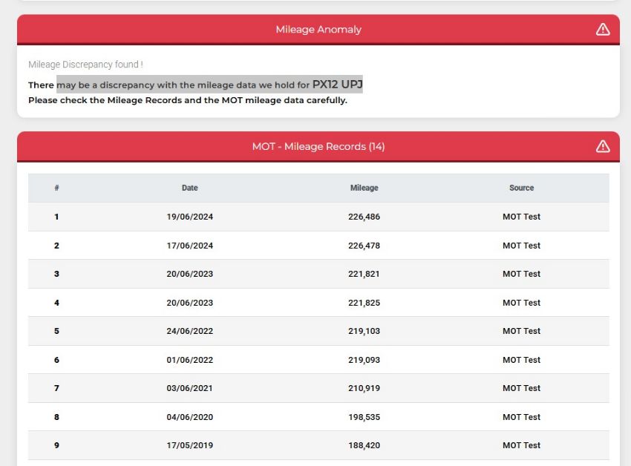Viewport: 631px width, 466px height.
Task: Select mileage 221,821
Action: click(x=364, y=274)
